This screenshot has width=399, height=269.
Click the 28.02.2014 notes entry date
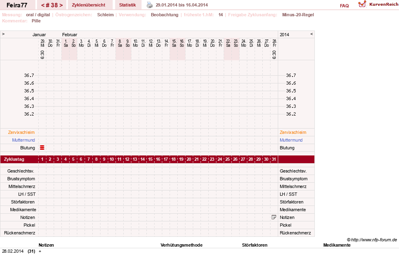coord(13,251)
